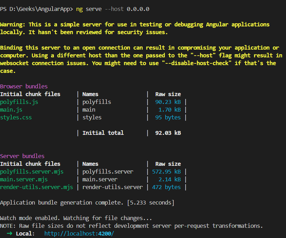The image size is (286, 238).
Task: Click the Application bundle generation complete line
Action: [x=87, y=203]
